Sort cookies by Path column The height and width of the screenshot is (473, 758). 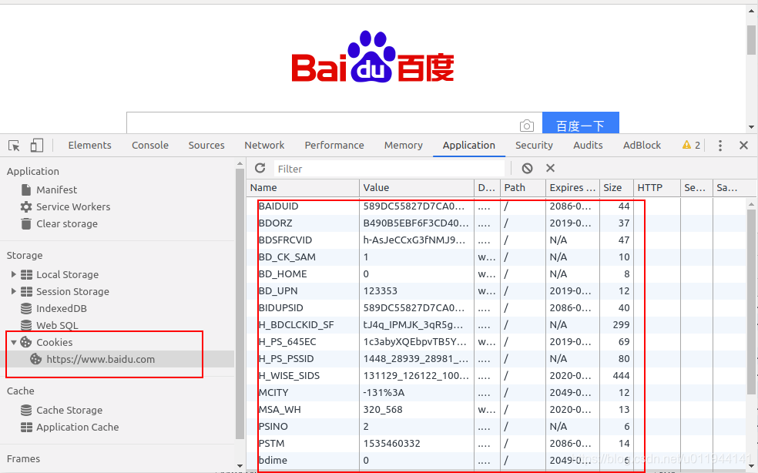coord(523,188)
